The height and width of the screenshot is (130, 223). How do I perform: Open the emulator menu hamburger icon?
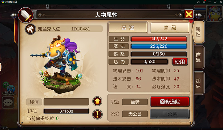[204, 2]
